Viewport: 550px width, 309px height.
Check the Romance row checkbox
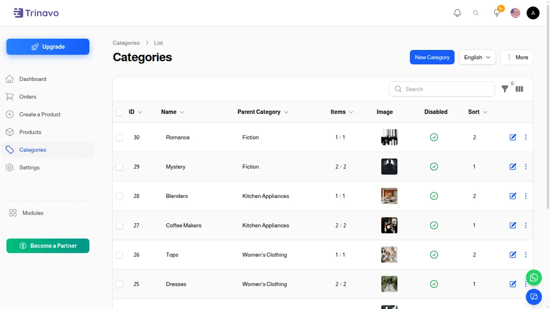[119, 137]
